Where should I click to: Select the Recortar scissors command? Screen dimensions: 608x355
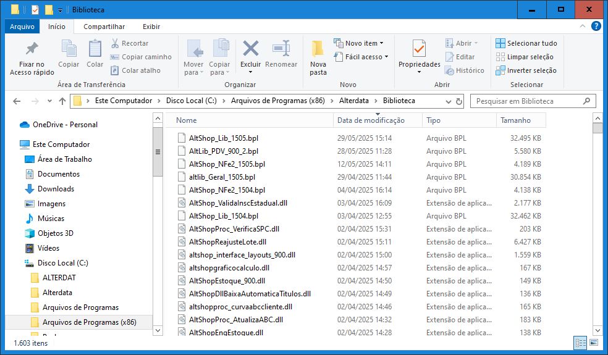(130, 43)
